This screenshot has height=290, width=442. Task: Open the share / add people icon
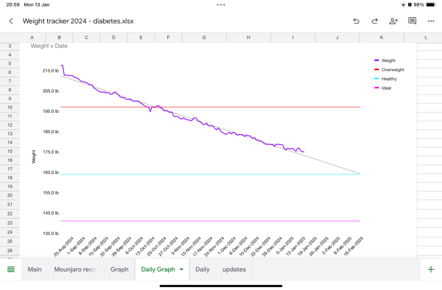pos(393,21)
